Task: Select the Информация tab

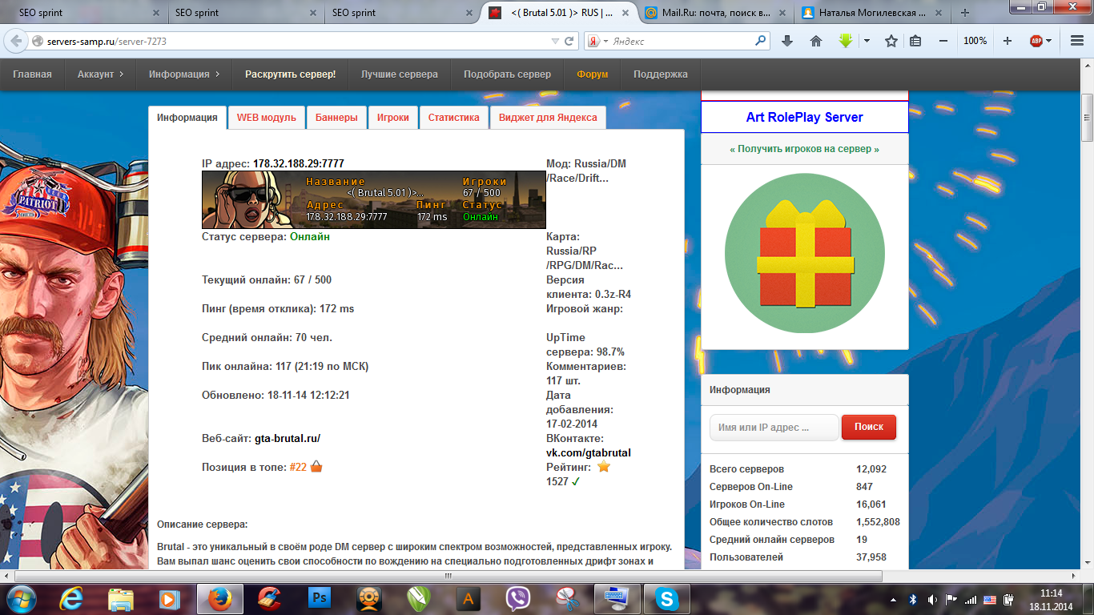Action: coord(187,117)
